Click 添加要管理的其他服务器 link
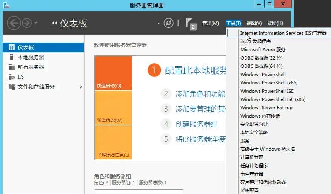Viewport: 331px width, 194px height. click(x=200, y=109)
